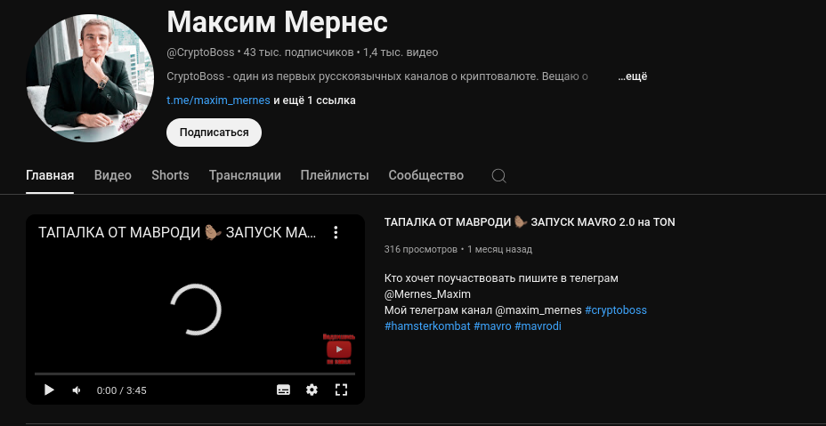Mute the video with the speaker icon
The height and width of the screenshot is (426, 826).
(77, 390)
